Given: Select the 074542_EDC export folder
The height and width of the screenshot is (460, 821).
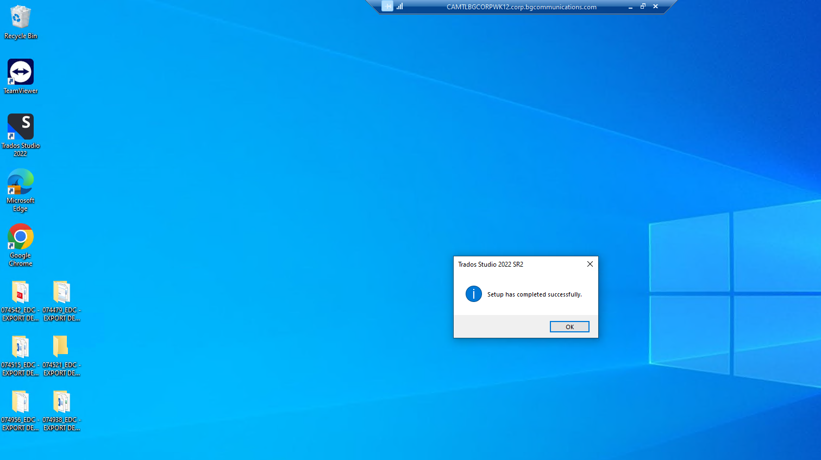Looking at the screenshot, I should [20, 301].
